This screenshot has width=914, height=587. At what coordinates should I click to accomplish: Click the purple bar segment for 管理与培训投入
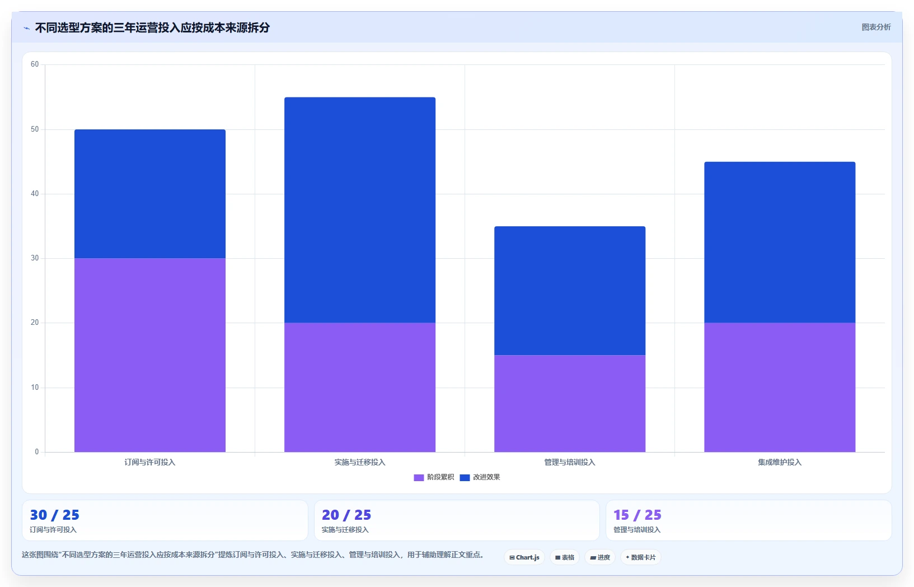570,403
